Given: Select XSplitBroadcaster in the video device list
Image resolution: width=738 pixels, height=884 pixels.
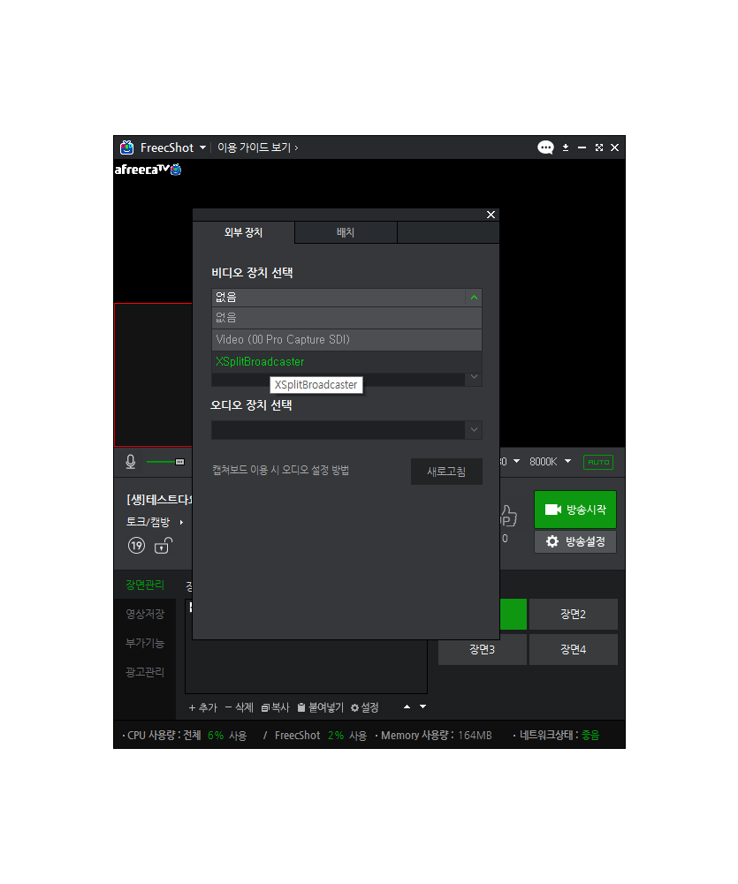Looking at the screenshot, I should pos(346,361).
